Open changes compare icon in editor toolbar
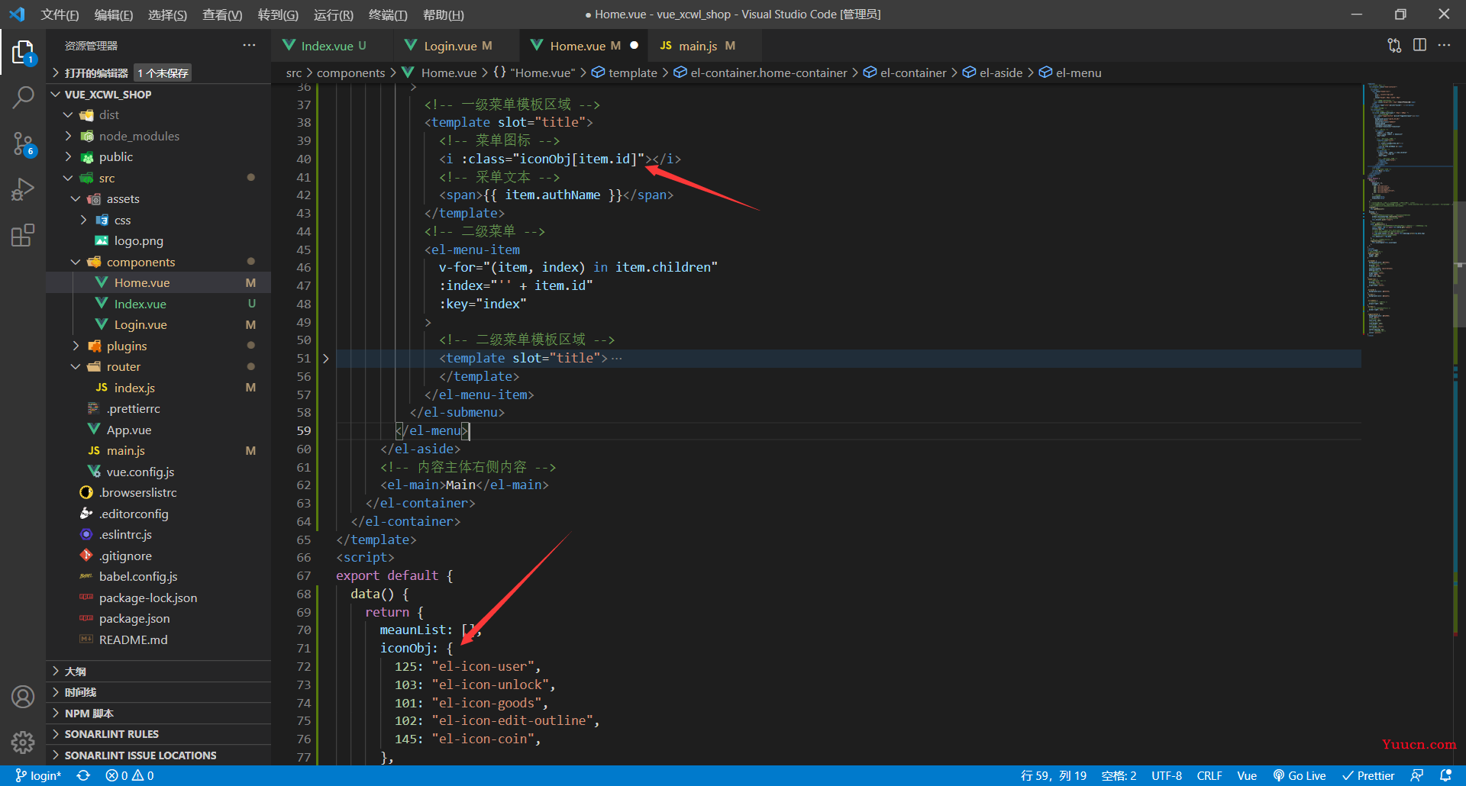The width and height of the screenshot is (1466, 786). pos(1394,45)
